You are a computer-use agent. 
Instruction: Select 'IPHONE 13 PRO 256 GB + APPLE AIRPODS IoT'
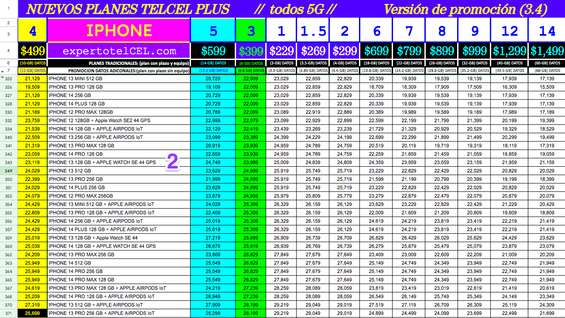coord(119,313)
